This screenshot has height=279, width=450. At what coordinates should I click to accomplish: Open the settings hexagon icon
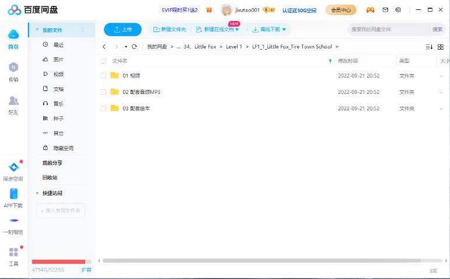coord(398,10)
